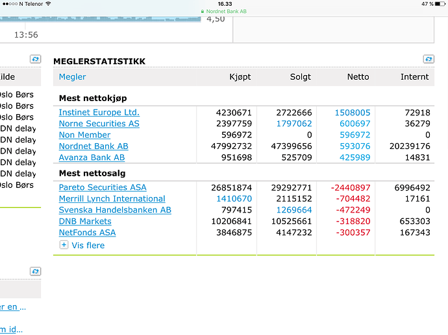Click the MEGLERSTATISTIKK heading

click(x=99, y=62)
